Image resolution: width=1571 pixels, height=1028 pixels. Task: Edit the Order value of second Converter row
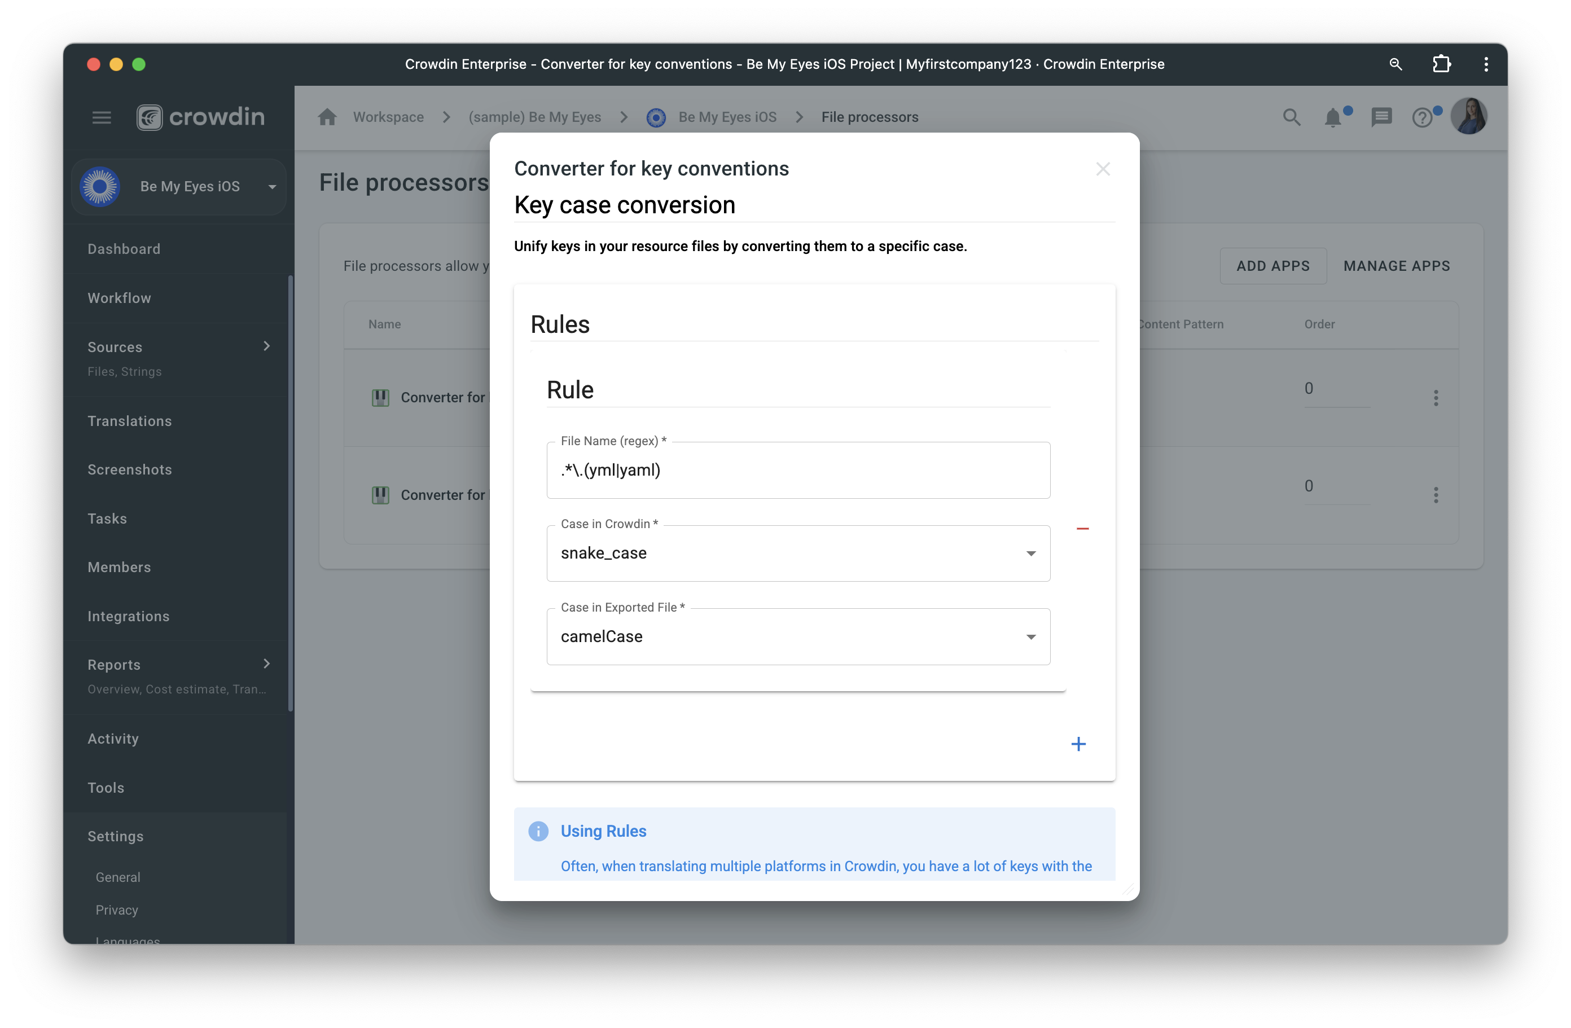click(1337, 486)
